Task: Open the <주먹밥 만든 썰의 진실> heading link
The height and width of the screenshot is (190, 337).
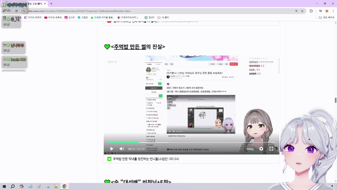Action: pyautogui.click(x=138, y=47)
